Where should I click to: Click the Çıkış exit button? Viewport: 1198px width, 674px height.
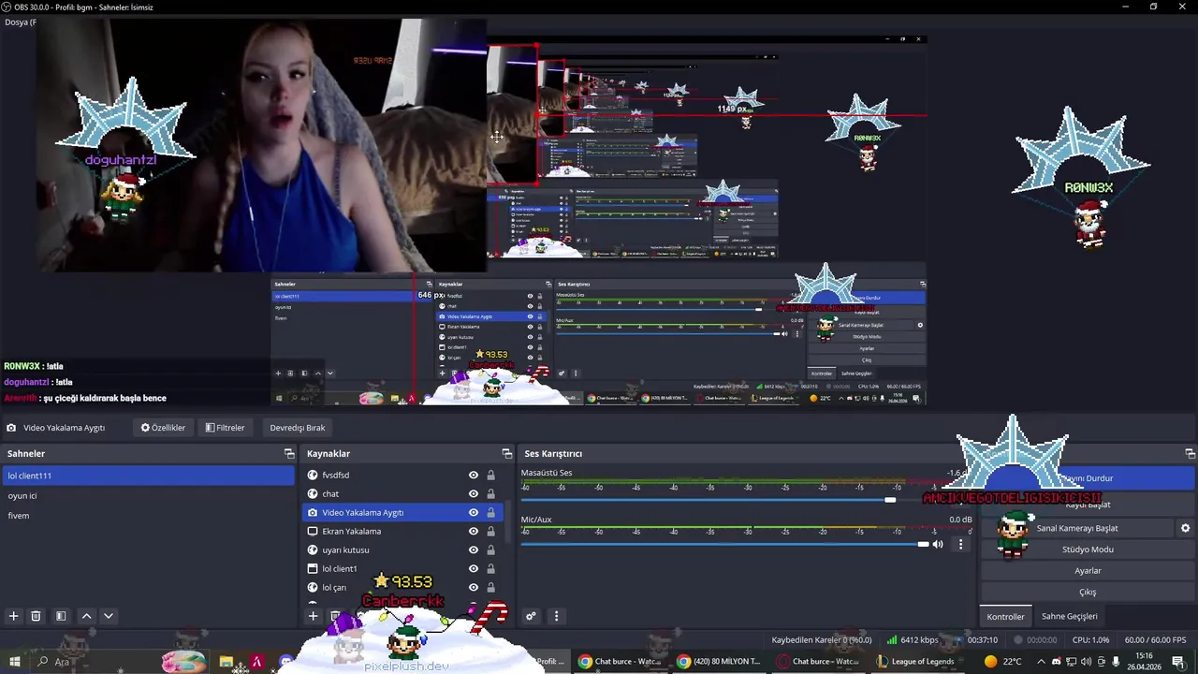(x=1088, y=593)
